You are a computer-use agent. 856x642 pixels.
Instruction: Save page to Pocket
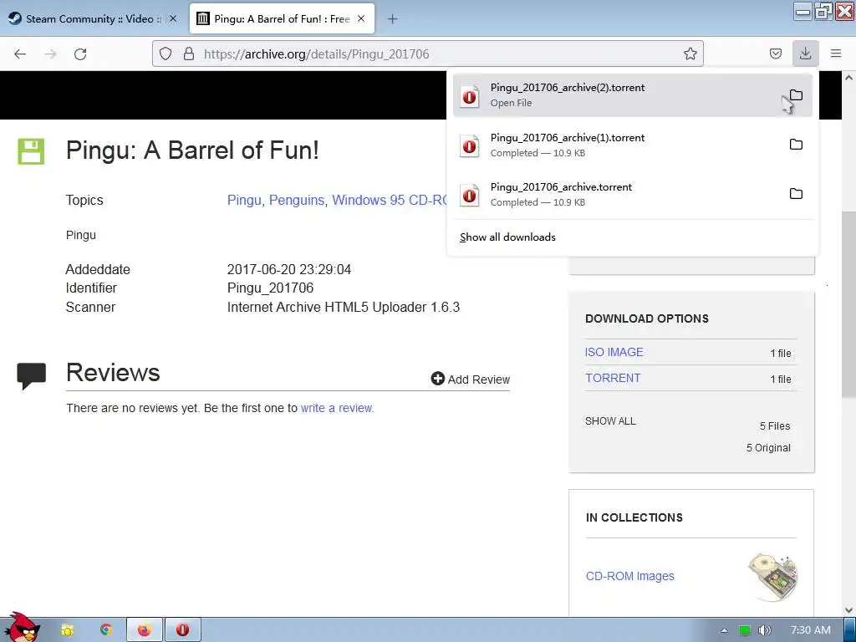(775, 53)
